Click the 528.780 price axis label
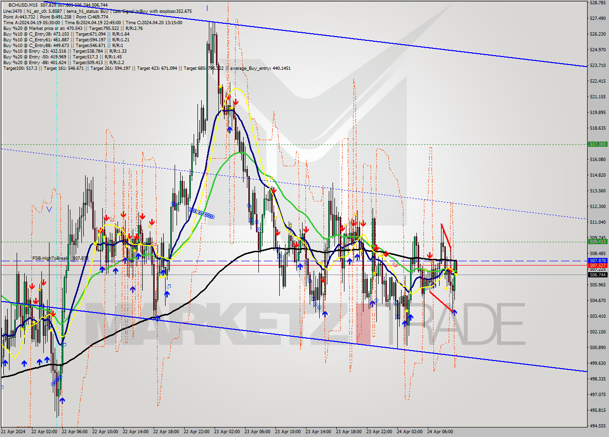The height and width of the screenshot is (437, 609). pyautogui.click(x=597, y=3)
